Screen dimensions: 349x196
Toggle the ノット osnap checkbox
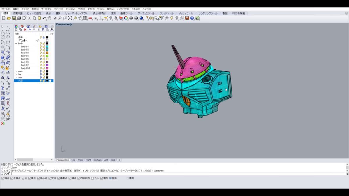tap(92, 178)
